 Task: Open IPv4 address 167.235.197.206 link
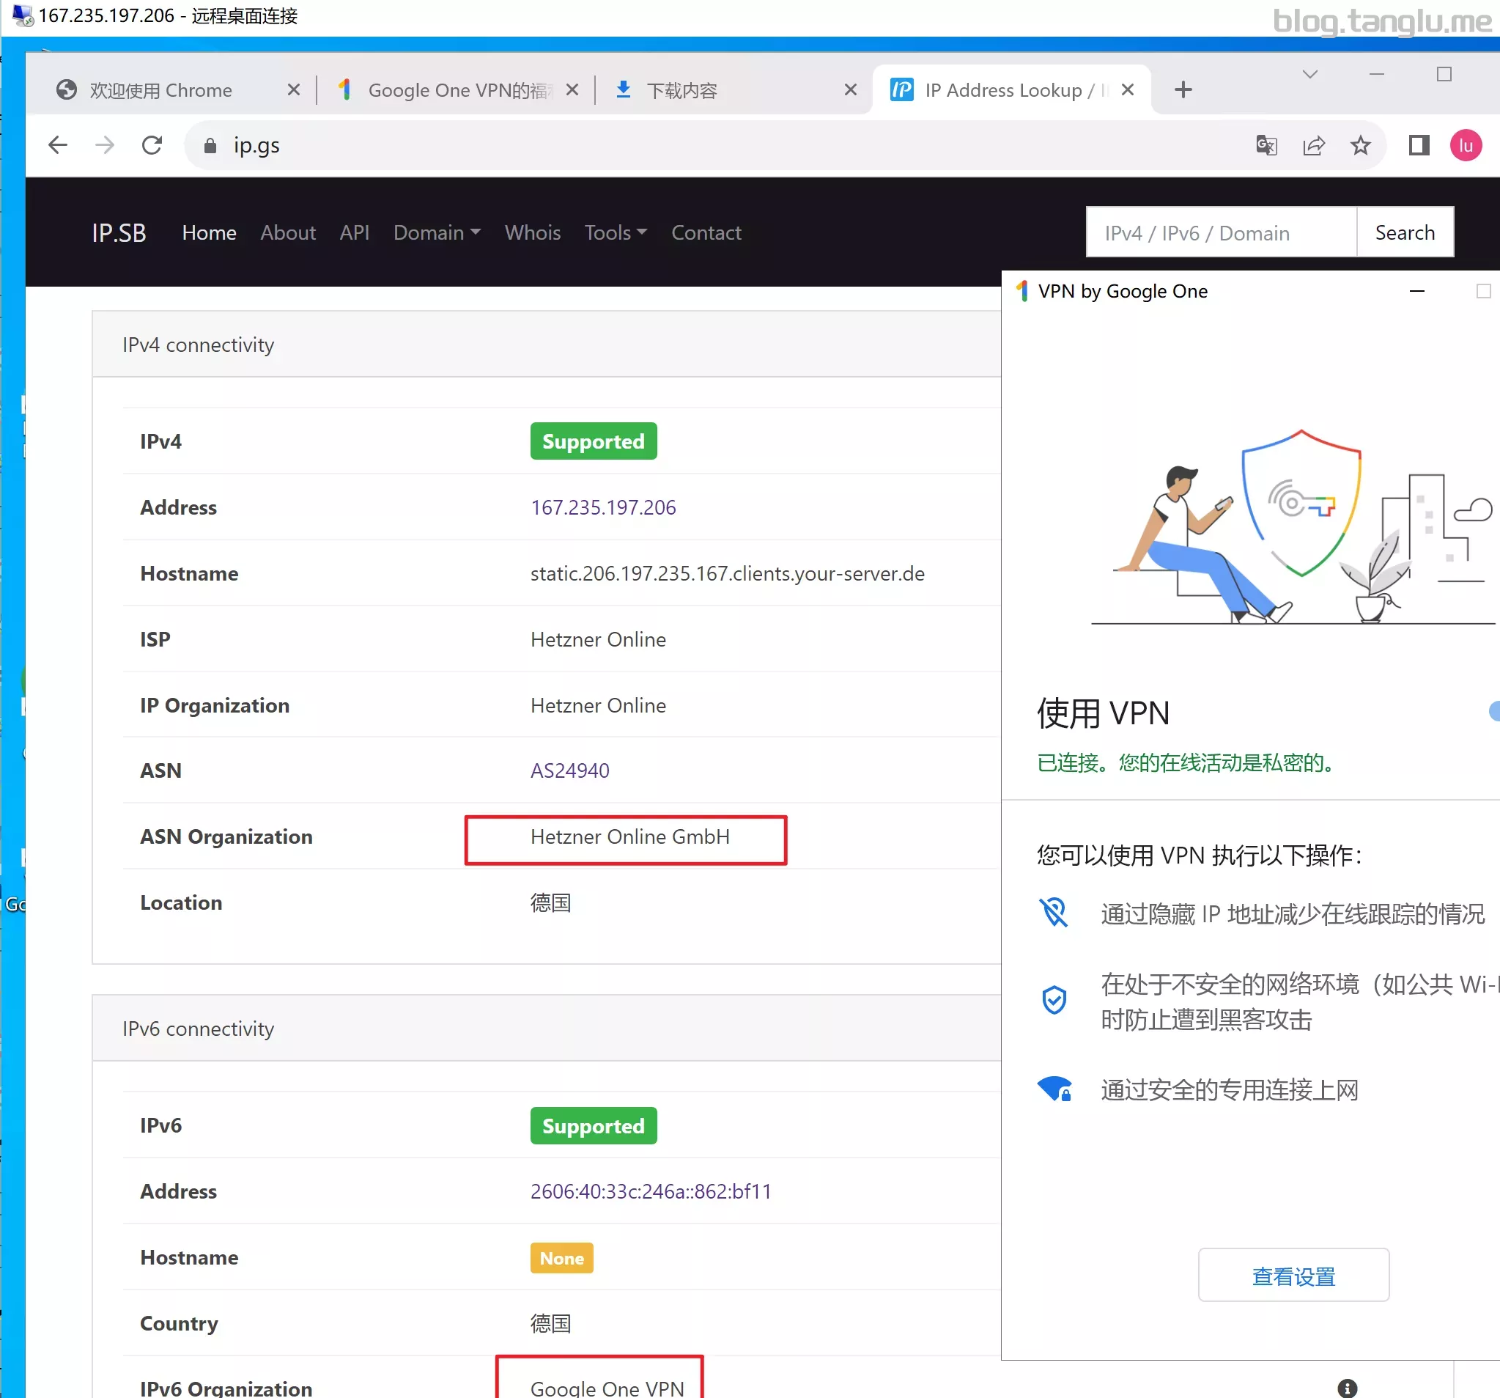click(x=603, y=507)
